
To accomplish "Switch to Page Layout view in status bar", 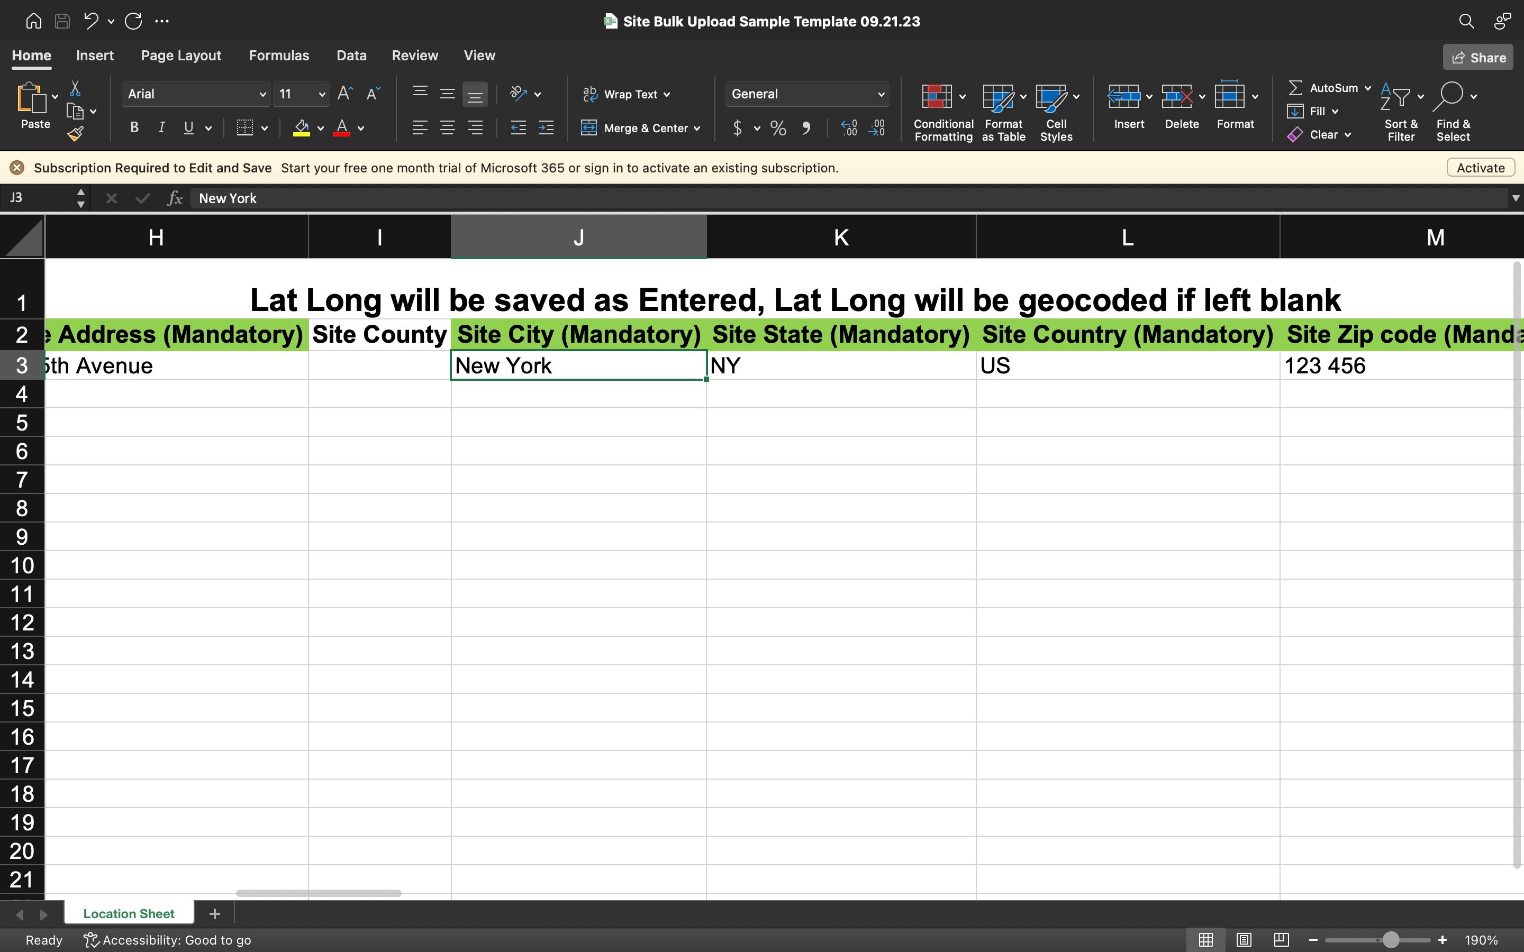I will click(1243, 940).
